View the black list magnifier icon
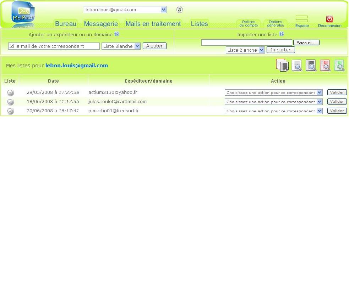The width and height of the screenshot is (349, 287). (311, 66)
